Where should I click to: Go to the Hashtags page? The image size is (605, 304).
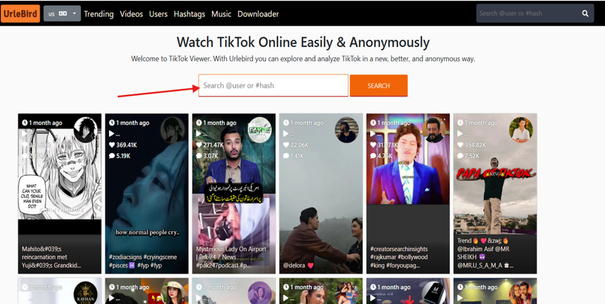[x=189, y=13]
